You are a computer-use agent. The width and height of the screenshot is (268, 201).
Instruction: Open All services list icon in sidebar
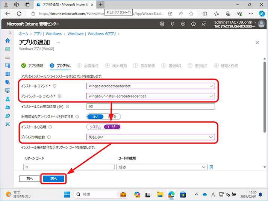(x=8, y=57)
